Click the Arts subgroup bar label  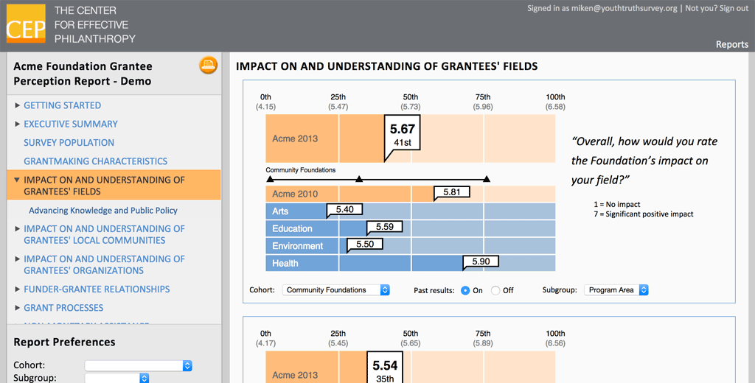pyautogui.click(x=280, y=211)
